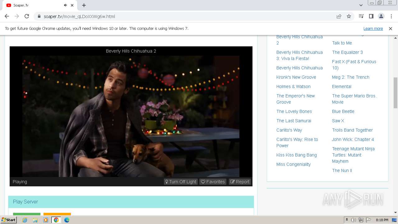Mute the tab via the speaker icon

point(65,5)
